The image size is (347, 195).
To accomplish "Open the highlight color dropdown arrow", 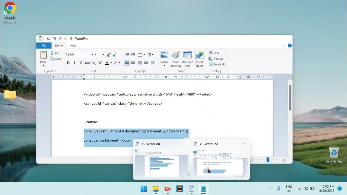I will click(x=120, y=63).
